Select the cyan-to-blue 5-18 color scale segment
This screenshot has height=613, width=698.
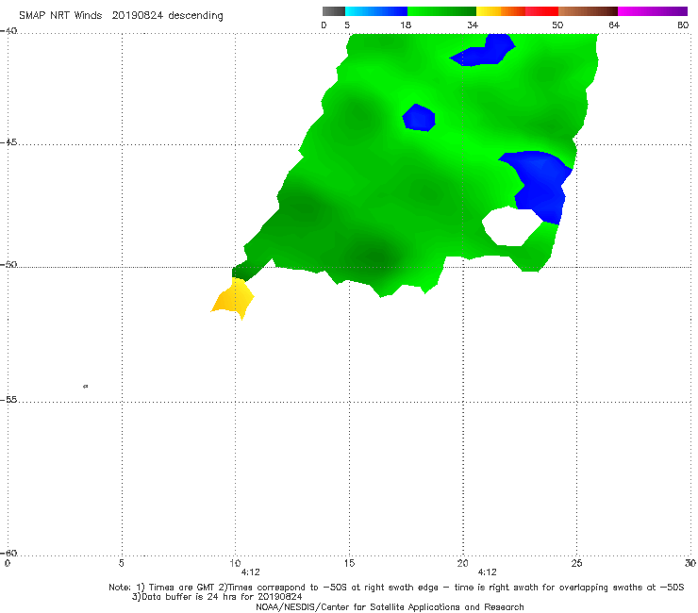point(376,11)
